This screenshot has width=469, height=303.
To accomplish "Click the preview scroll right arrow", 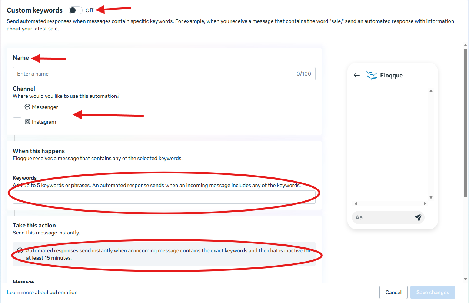I will coord(425,204).
